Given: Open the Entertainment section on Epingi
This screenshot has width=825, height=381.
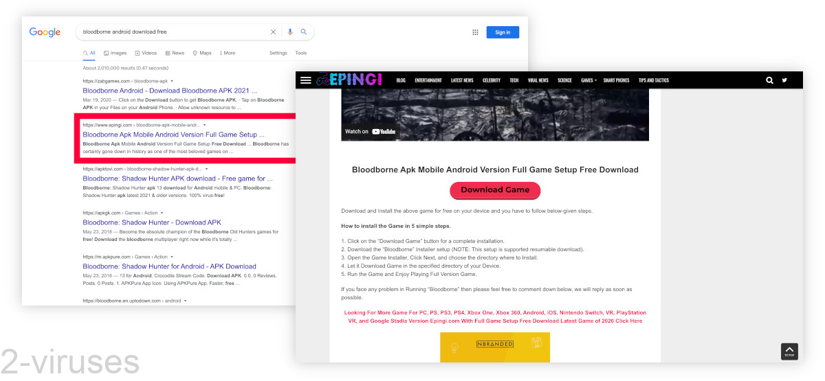Looking at the screenshot, I should 428,80.
